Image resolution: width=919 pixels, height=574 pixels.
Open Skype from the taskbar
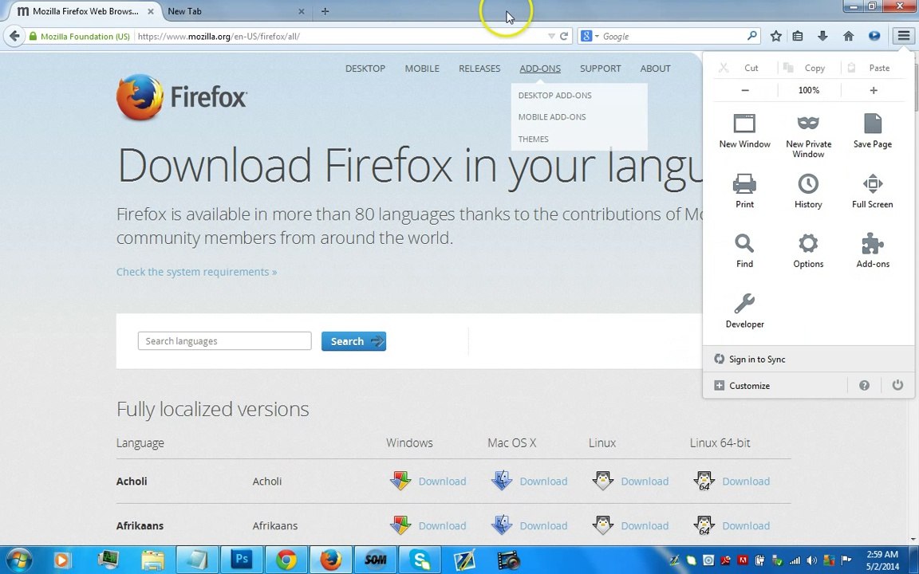[x=420, y=560]
